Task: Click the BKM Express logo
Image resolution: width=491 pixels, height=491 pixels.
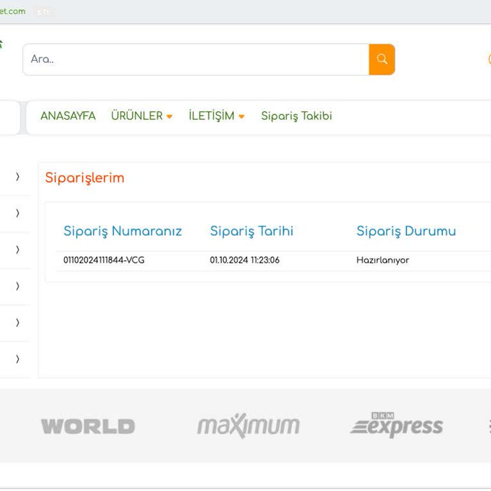Action: point(396,425)
